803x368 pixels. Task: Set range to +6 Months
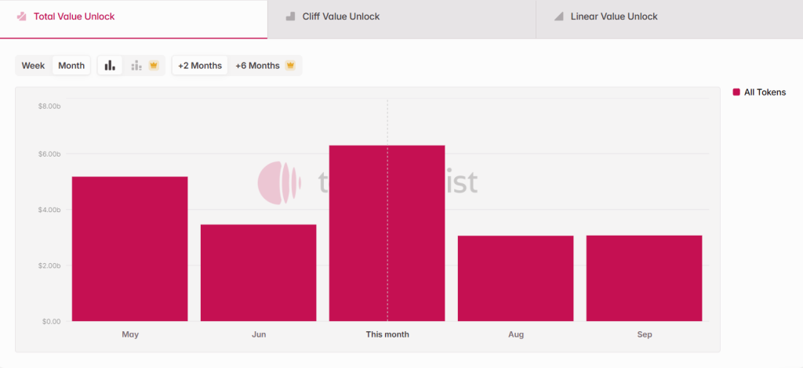(257, 65)
